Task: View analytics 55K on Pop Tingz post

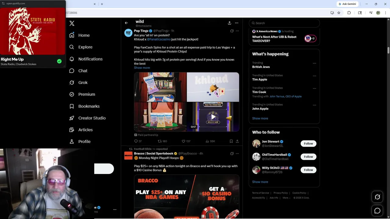Action: pos(210,141)
